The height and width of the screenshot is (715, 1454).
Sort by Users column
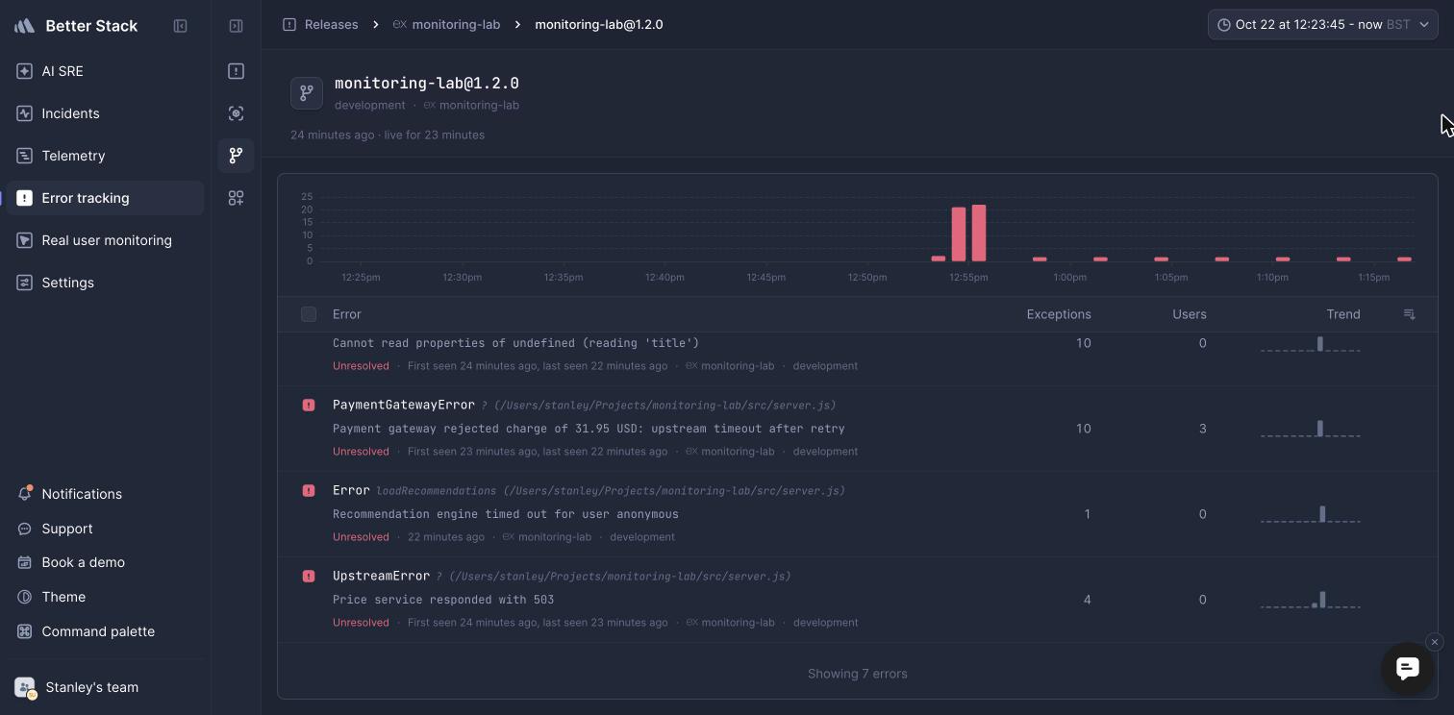[x=1190, y=314]
